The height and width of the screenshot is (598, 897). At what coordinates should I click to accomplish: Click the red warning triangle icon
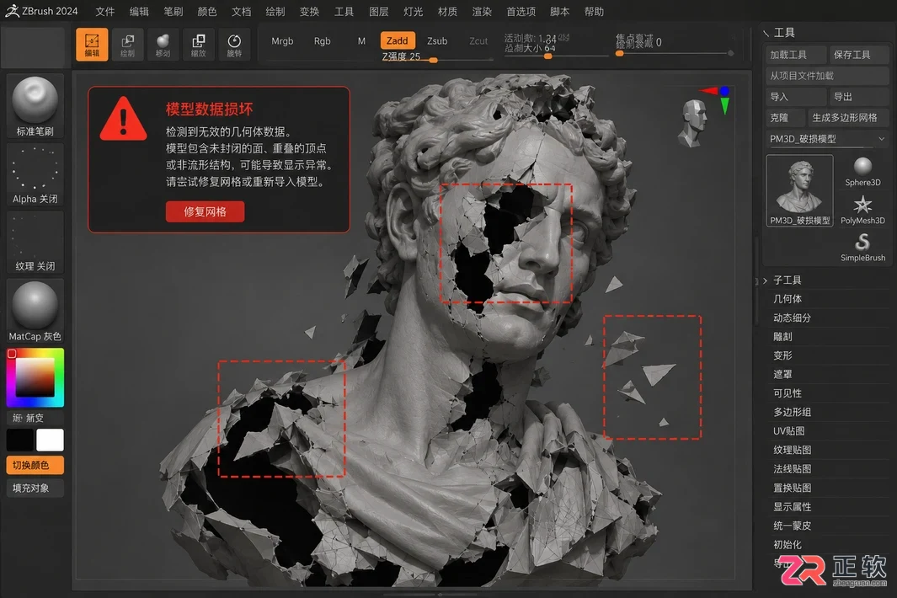[x=123, y=119]
